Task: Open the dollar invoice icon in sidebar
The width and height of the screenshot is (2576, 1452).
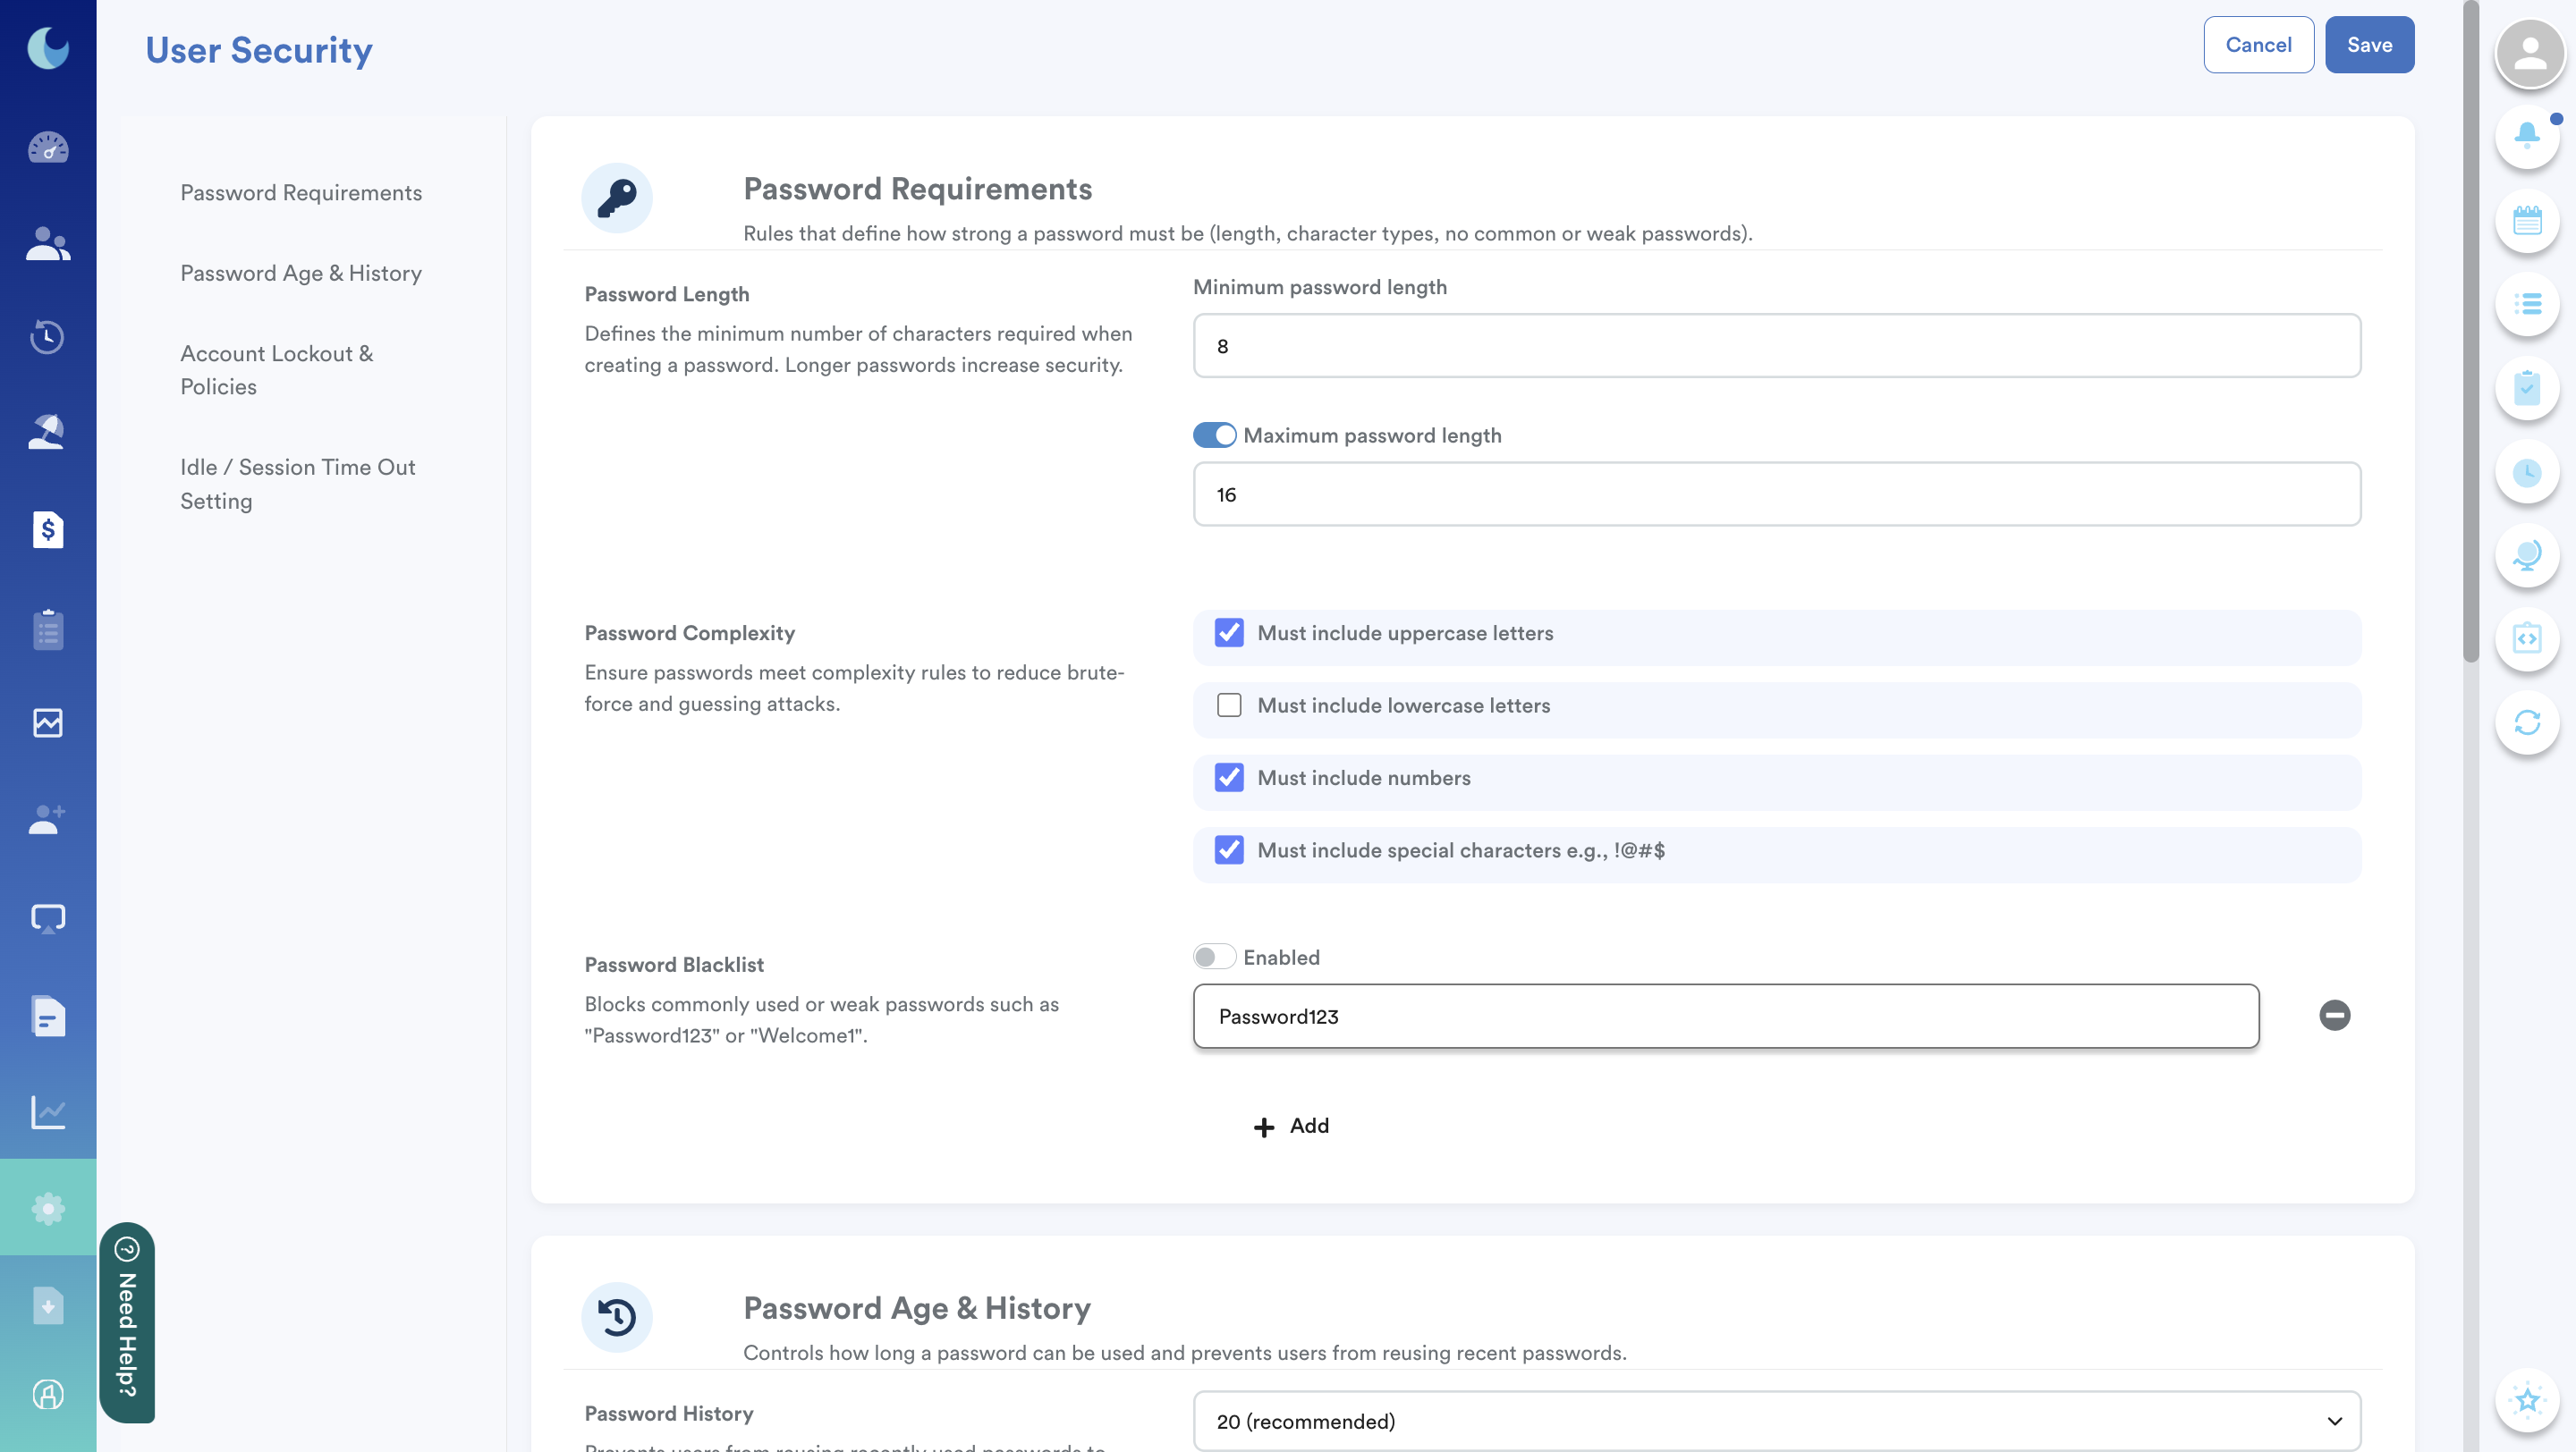Action: [x=48, y=529]
